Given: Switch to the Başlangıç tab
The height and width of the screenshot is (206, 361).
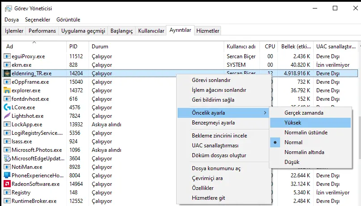Looking at the screenshot, I should coord(122,30).
